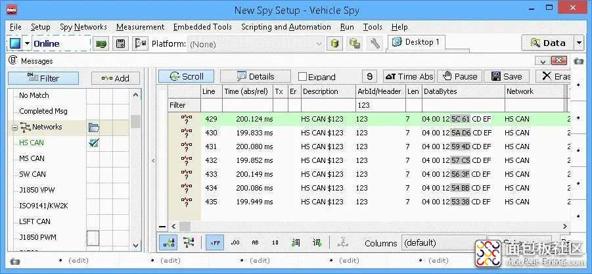The image size is (592, 274).
Task: Click the green circuit board hardware icon
Action: (102, 43)
